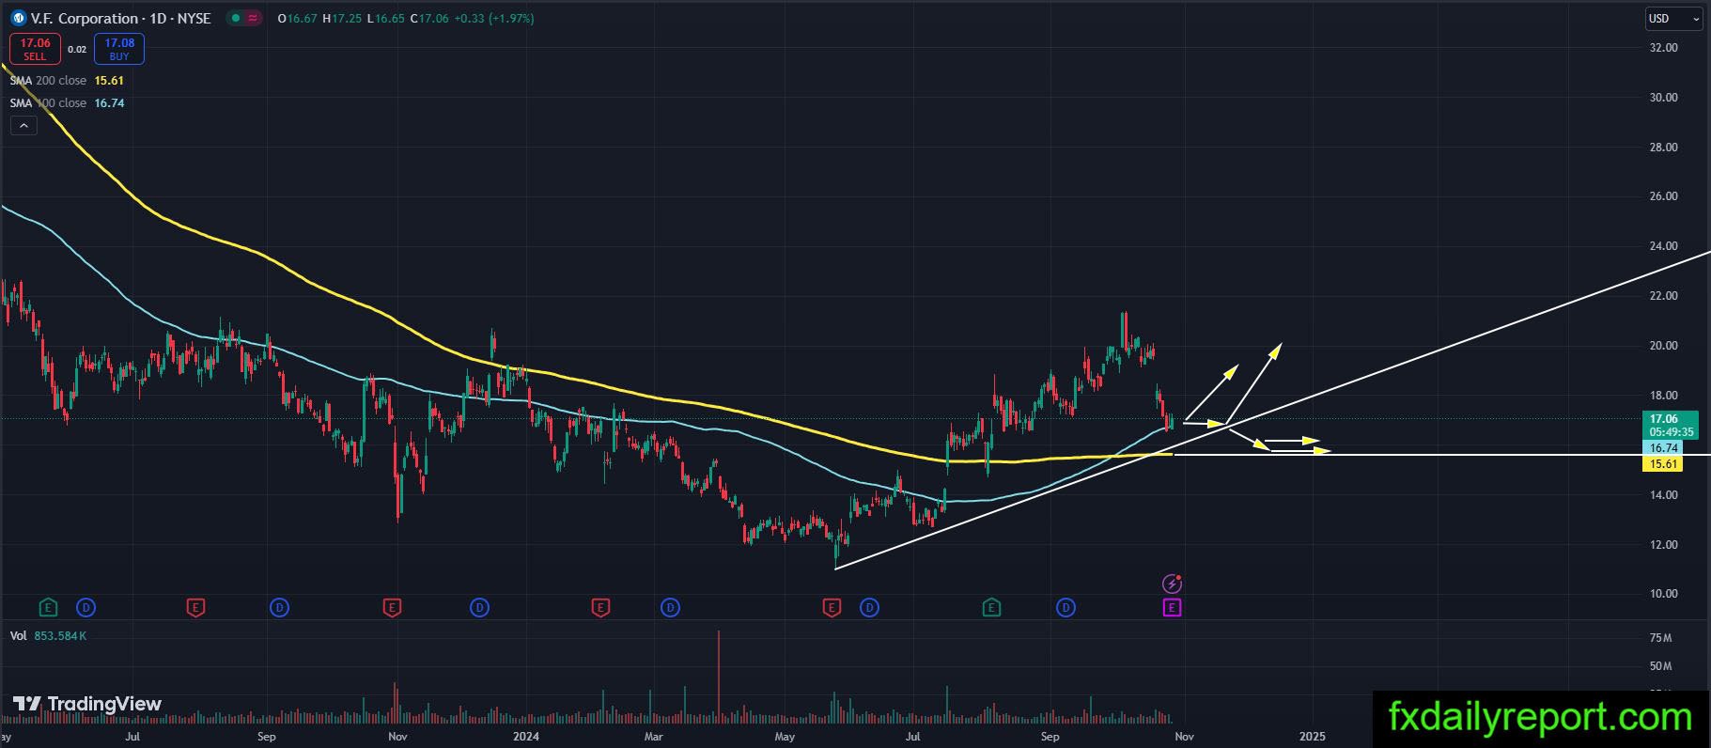Image resolution: width=1711 pixels, height=748 pixels.
Task: Click the 0.02 spread value
Action: coord(77,50)
